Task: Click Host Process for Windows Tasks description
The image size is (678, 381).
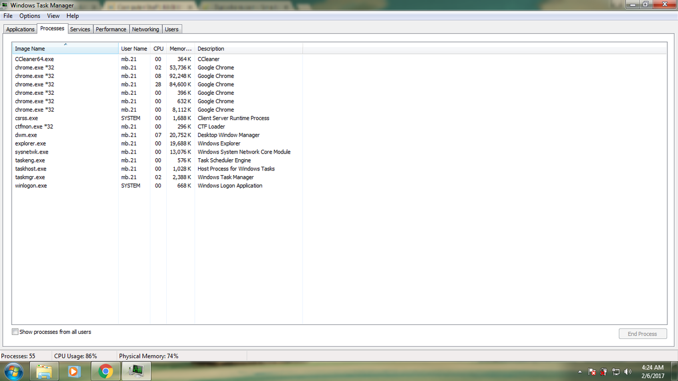Action: tap(236, 169)
